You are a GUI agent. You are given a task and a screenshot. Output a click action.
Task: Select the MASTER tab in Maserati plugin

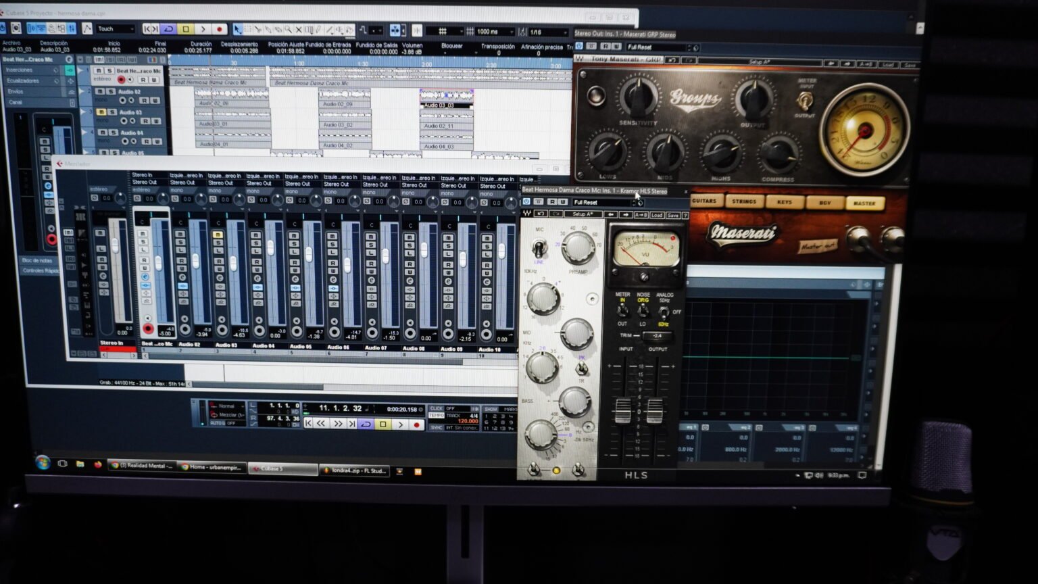864,203
